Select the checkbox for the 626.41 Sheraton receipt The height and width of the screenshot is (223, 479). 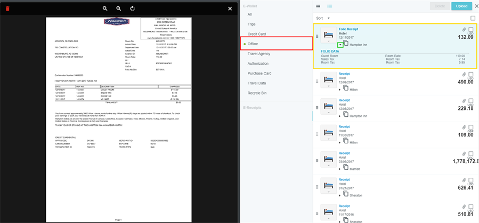coord(471,179)
